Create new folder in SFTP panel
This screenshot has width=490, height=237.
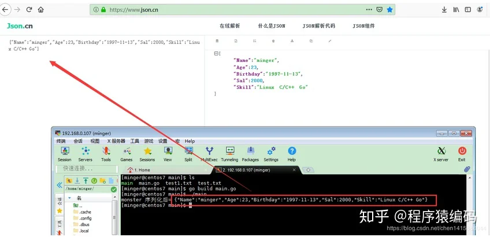coord(102,181)
